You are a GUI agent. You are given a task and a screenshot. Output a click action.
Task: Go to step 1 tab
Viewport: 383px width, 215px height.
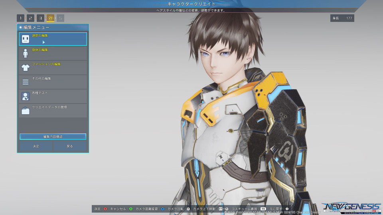tap(20, 18)
